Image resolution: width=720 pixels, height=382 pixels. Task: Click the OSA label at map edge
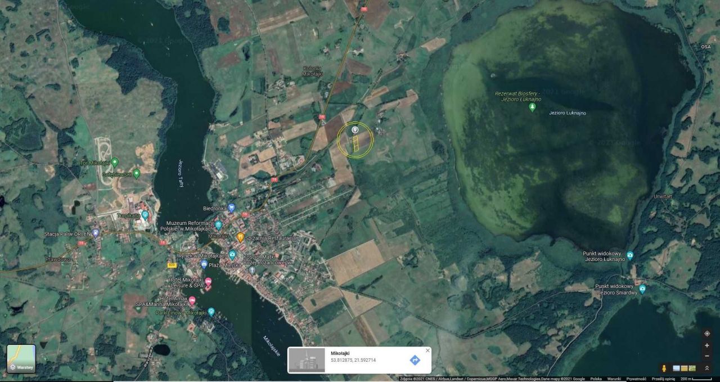(706, 47)
